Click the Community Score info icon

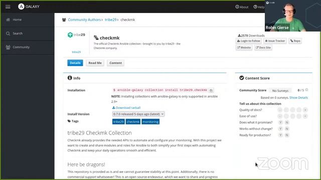click(306, 90)
